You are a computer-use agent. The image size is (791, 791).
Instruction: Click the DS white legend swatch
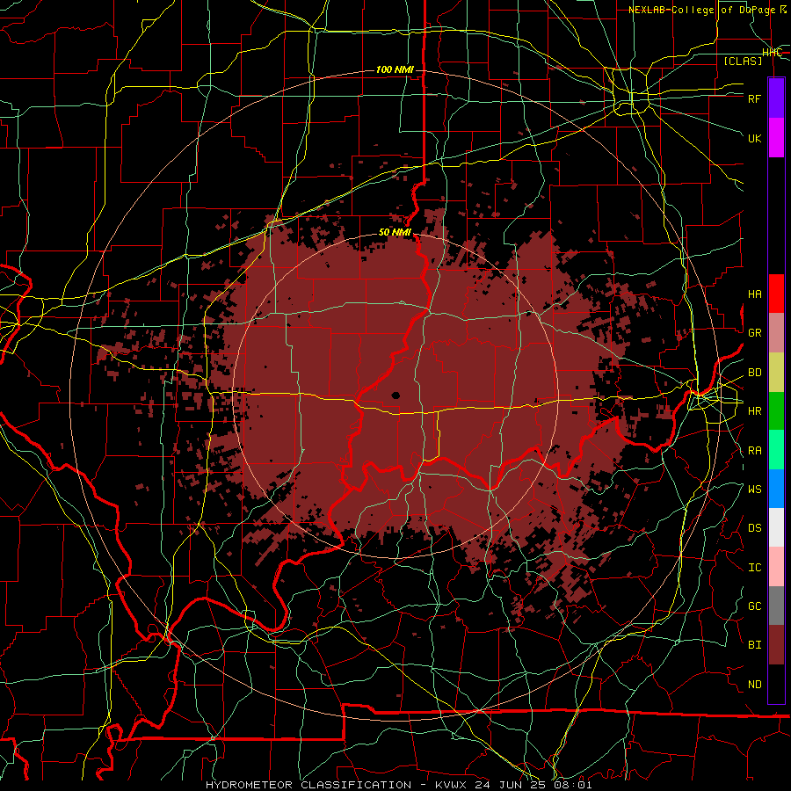coord(776,527)
